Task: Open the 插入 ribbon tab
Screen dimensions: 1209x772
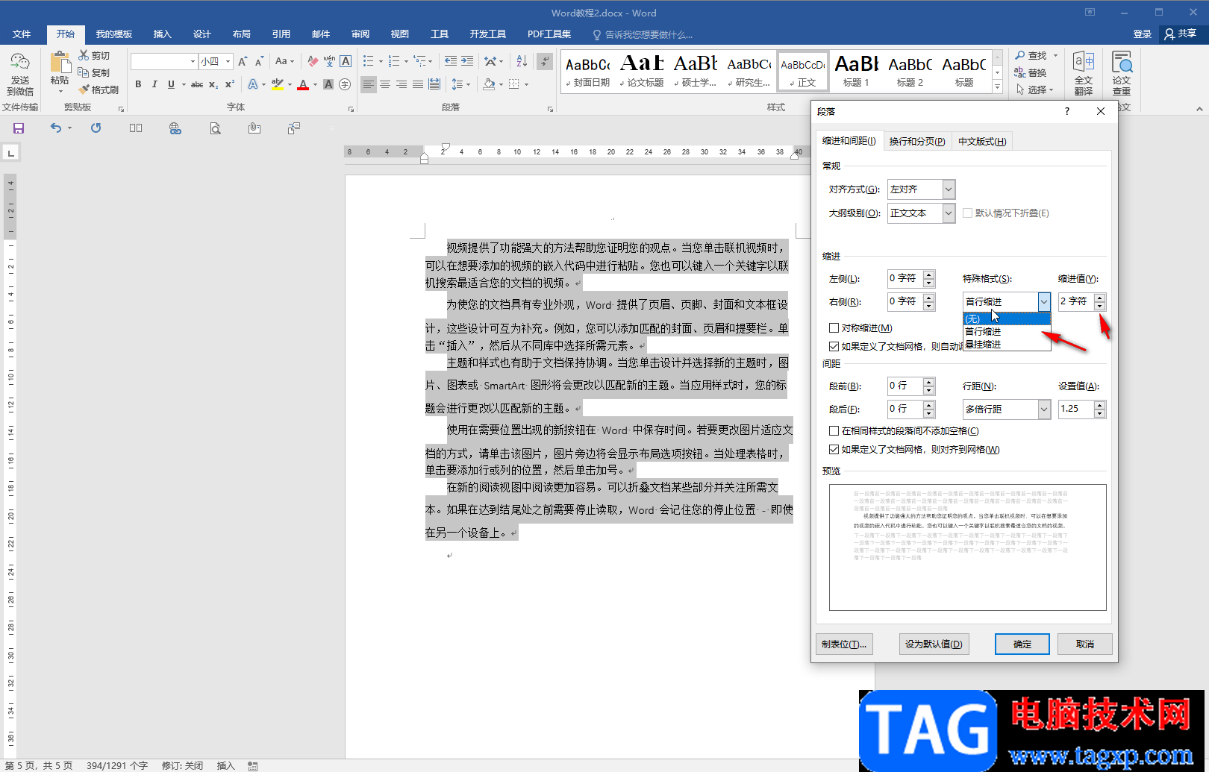Action: 162,34
